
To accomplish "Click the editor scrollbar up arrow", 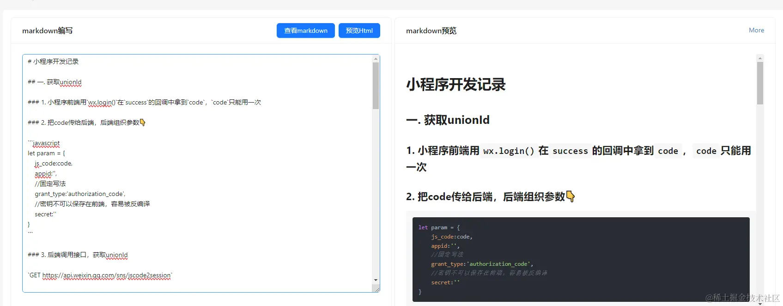I will click(376, 59).
